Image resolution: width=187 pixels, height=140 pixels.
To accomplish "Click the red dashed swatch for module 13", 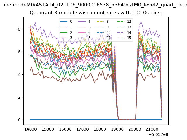I will (x=120, y=27).
